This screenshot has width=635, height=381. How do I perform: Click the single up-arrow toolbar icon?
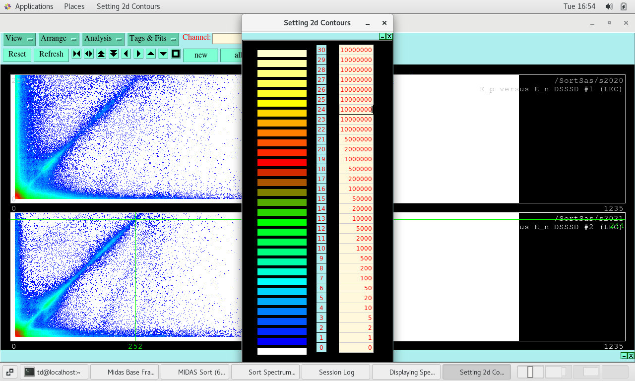[151, 54]
